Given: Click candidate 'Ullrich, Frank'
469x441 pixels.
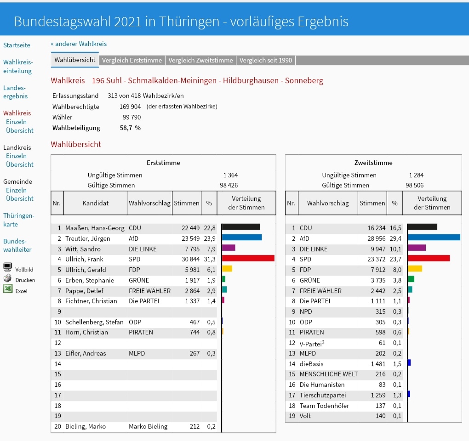Looking at the screenshot, I should point(84,260).
